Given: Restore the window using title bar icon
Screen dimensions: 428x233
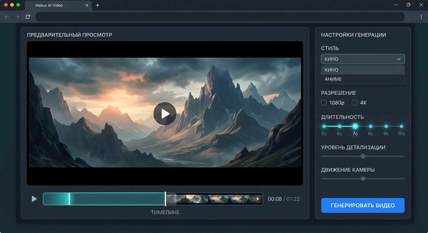Looking at the screenshot, I should 408,5.
